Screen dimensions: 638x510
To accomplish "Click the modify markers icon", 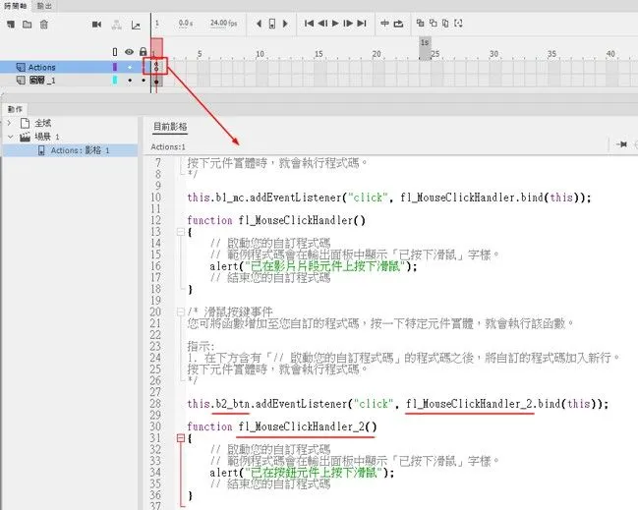I will 458,24.
